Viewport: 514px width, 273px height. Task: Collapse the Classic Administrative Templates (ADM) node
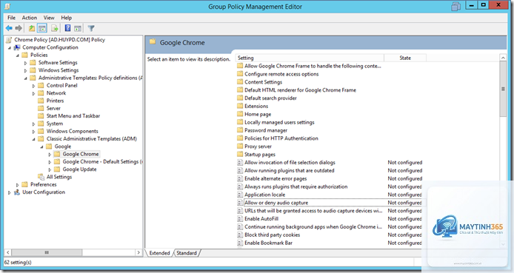point(33,139)
